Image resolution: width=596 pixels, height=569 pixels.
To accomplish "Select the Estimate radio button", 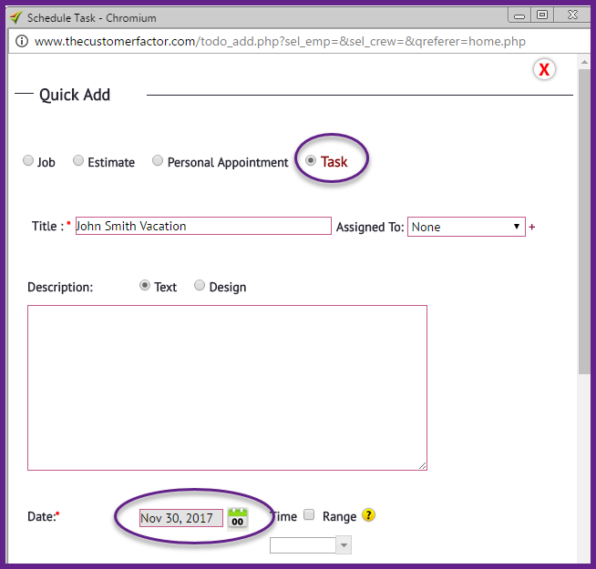I will click(78, 160).
